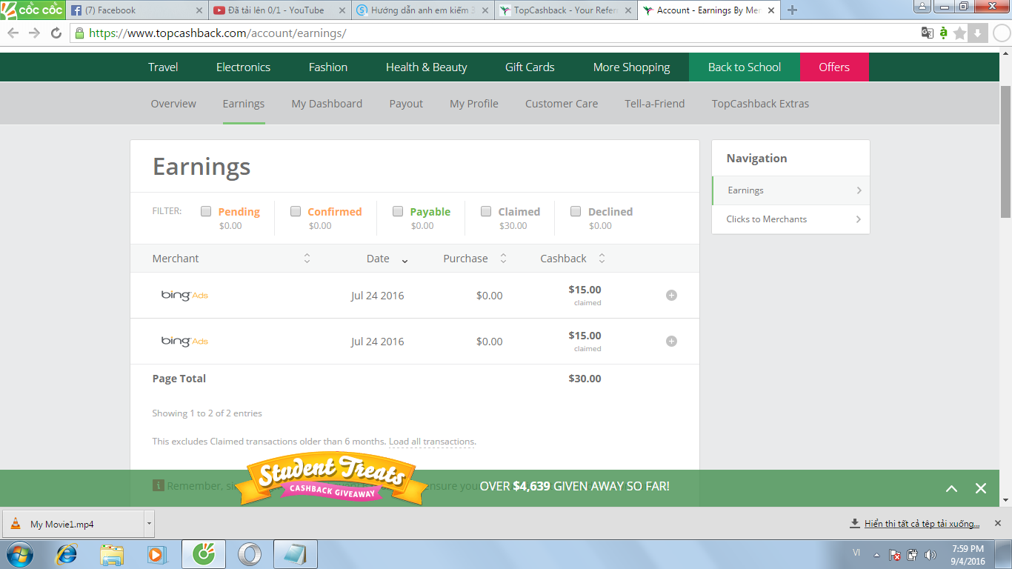This screenshot has width=1012, height=569.
Task: Go to the account Overview page
Action: click(x=173, y=104)
